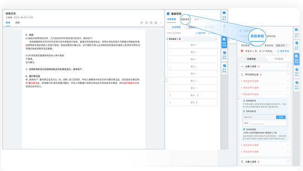The width and height of the screenshot is (303, 171).
Task: Collapse the 二、甲方权利义务 section
Action: coord(264,75)
